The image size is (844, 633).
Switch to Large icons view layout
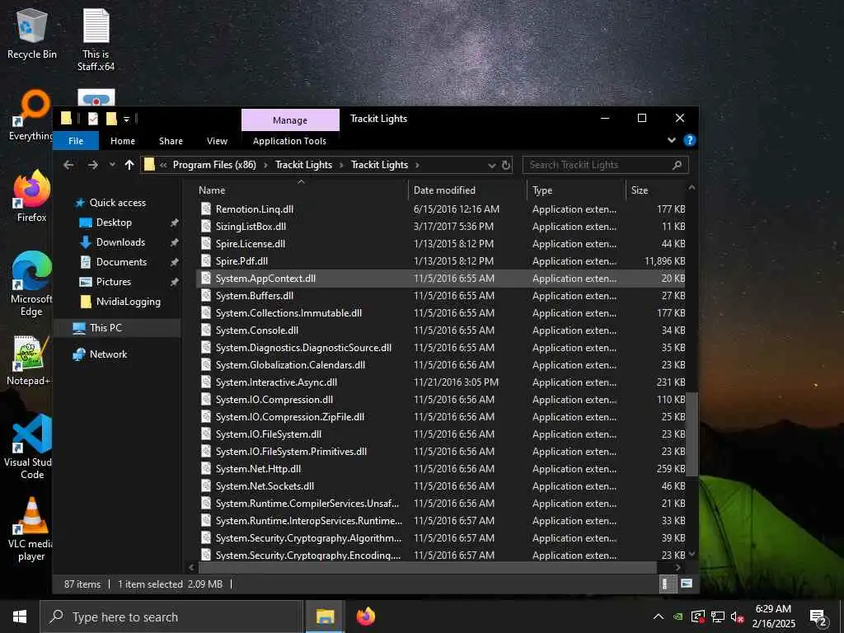pyautogui.click(x=687, y=584)
